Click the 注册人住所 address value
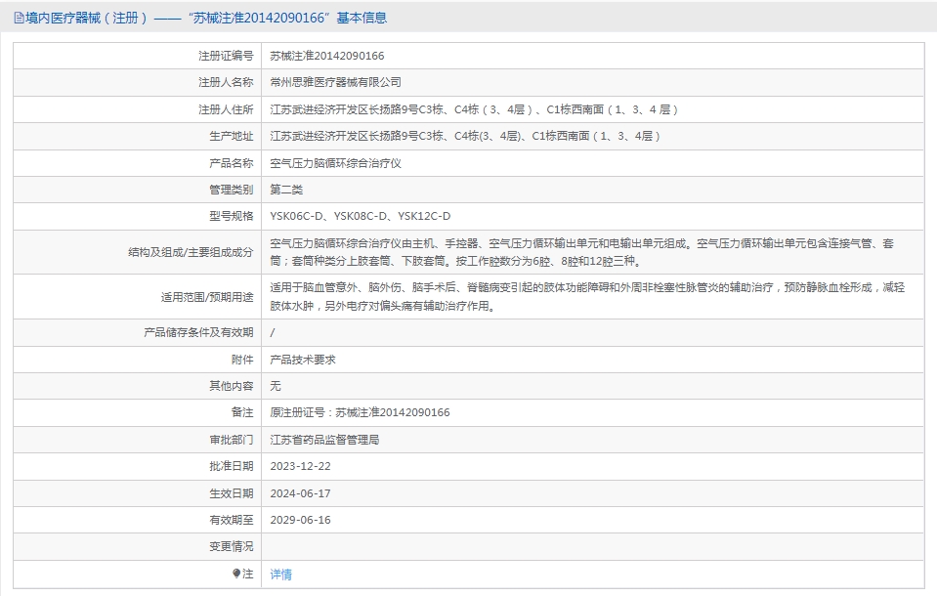 tap(474, 109)
